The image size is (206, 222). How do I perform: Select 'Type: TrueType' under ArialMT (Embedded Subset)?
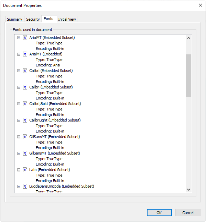tap(49, 43)
